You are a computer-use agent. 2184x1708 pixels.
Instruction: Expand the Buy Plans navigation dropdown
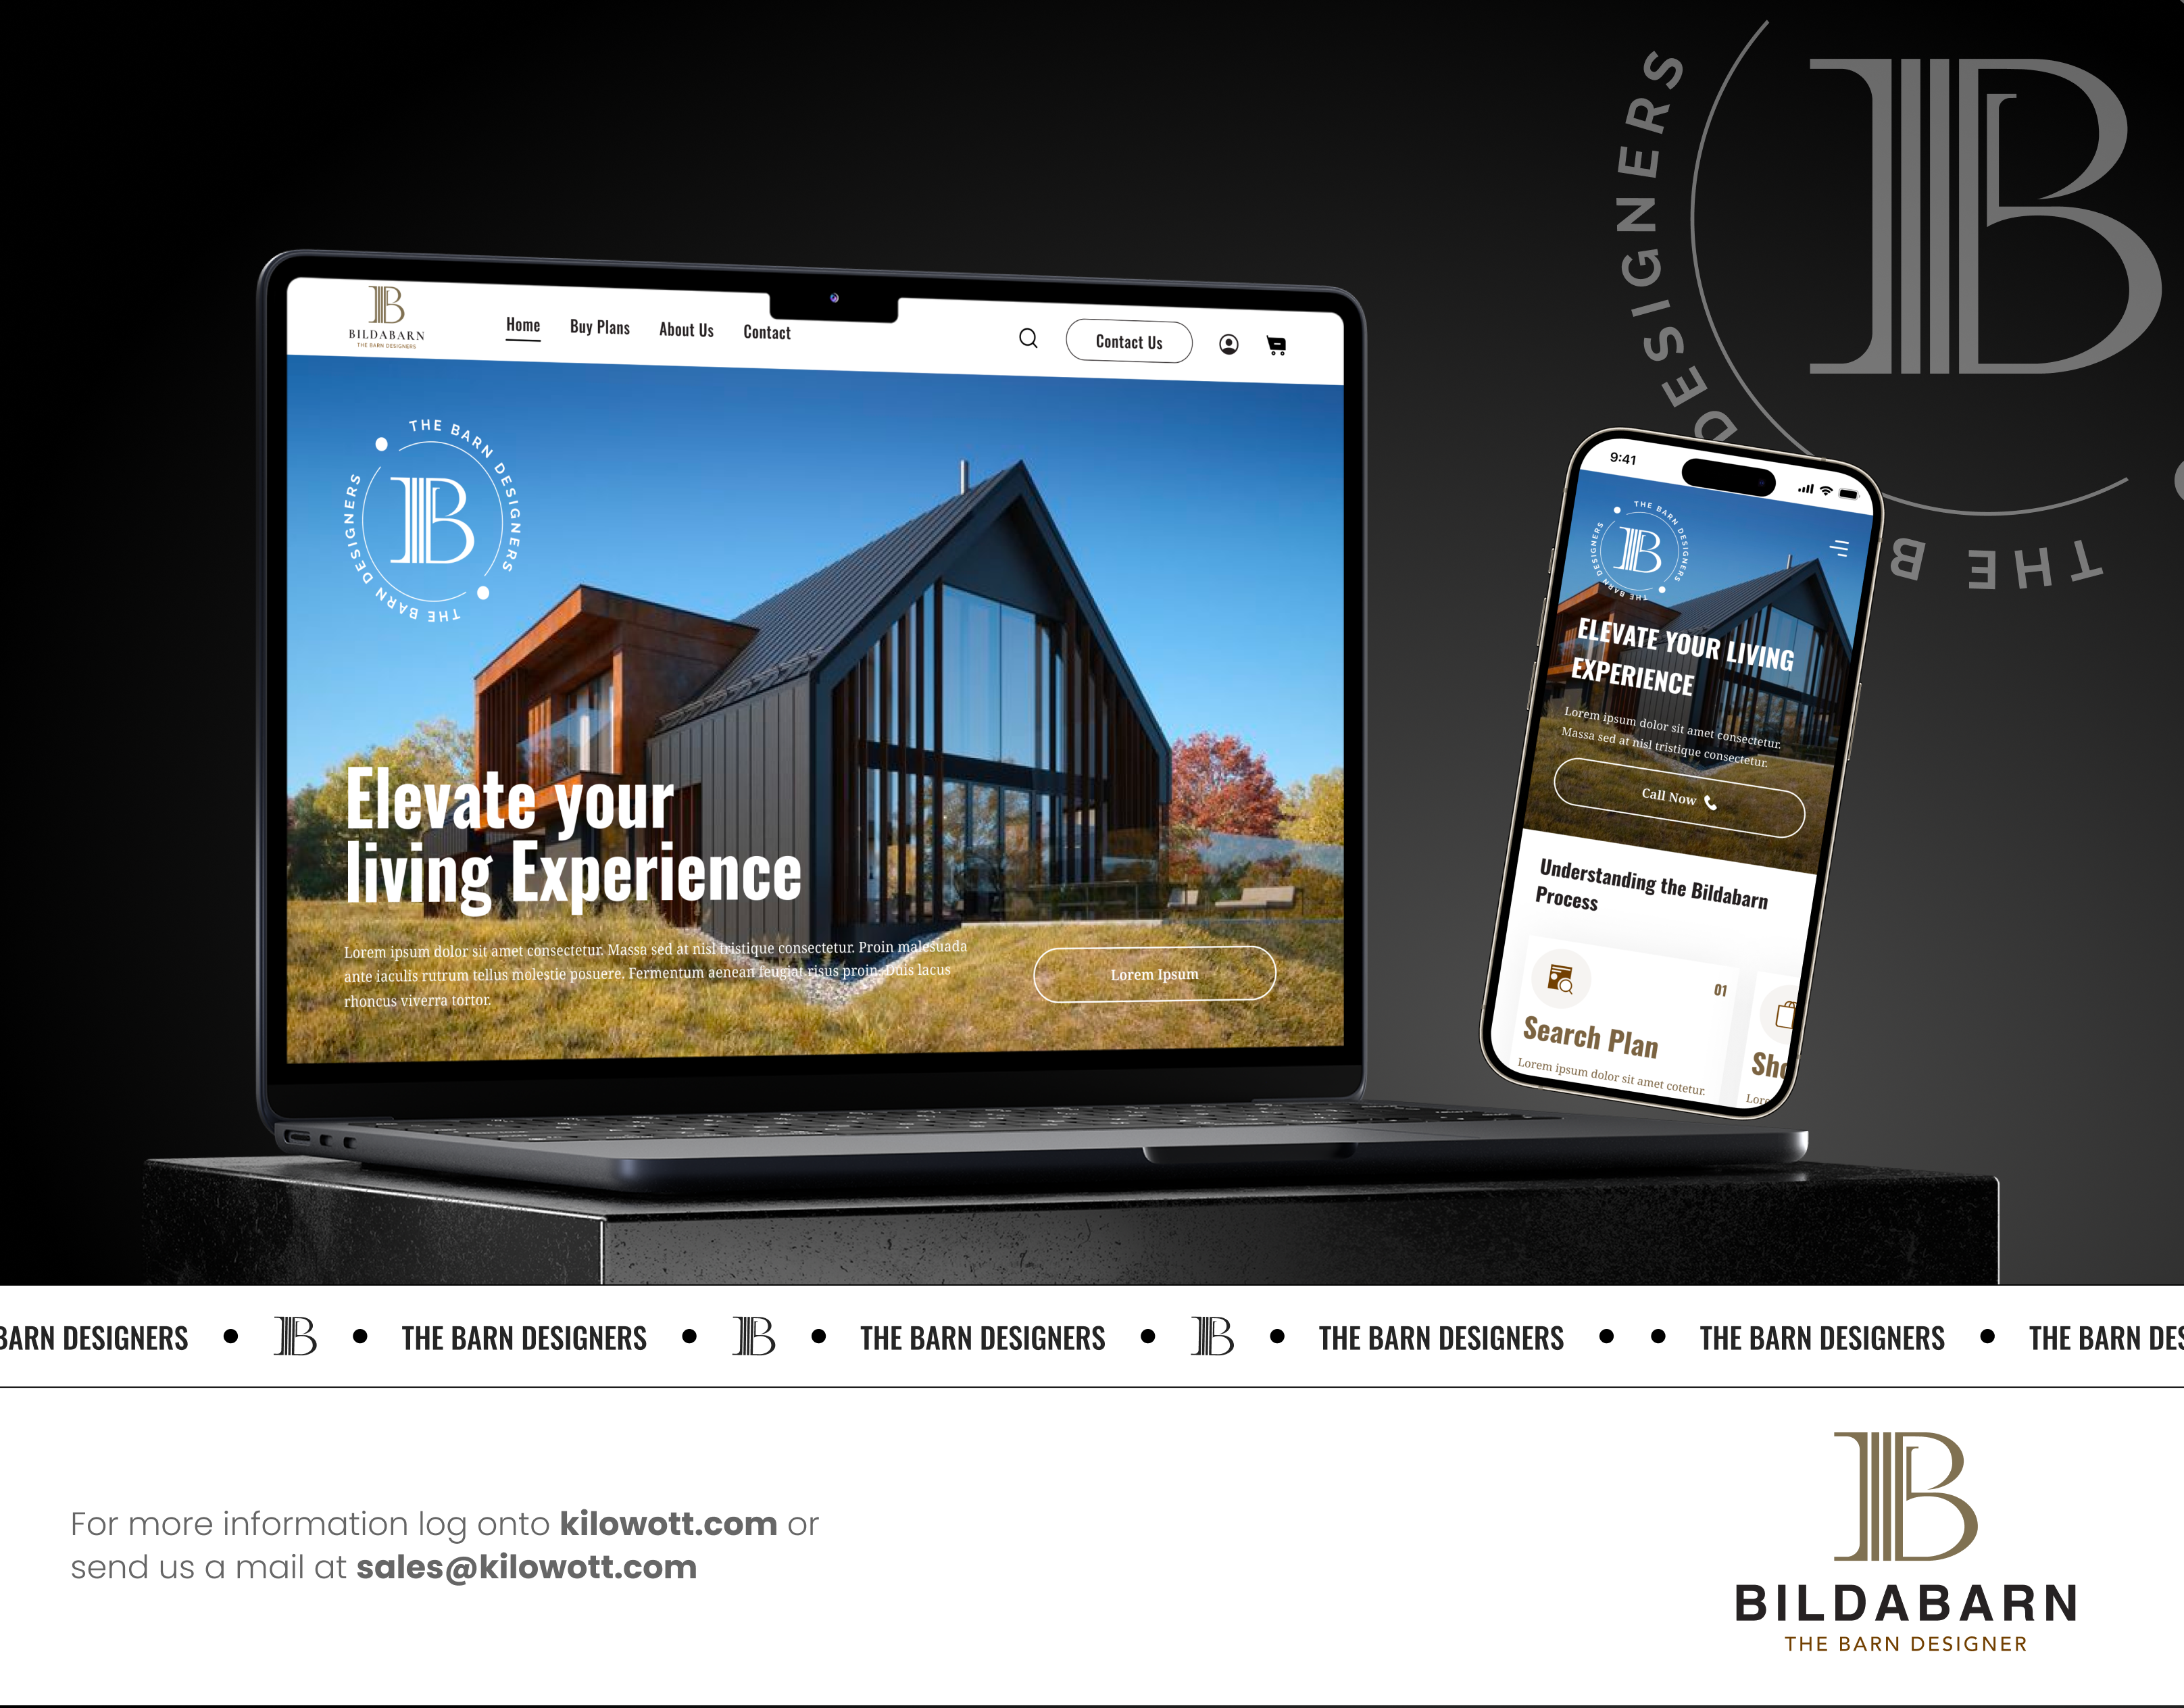[599, 331]
